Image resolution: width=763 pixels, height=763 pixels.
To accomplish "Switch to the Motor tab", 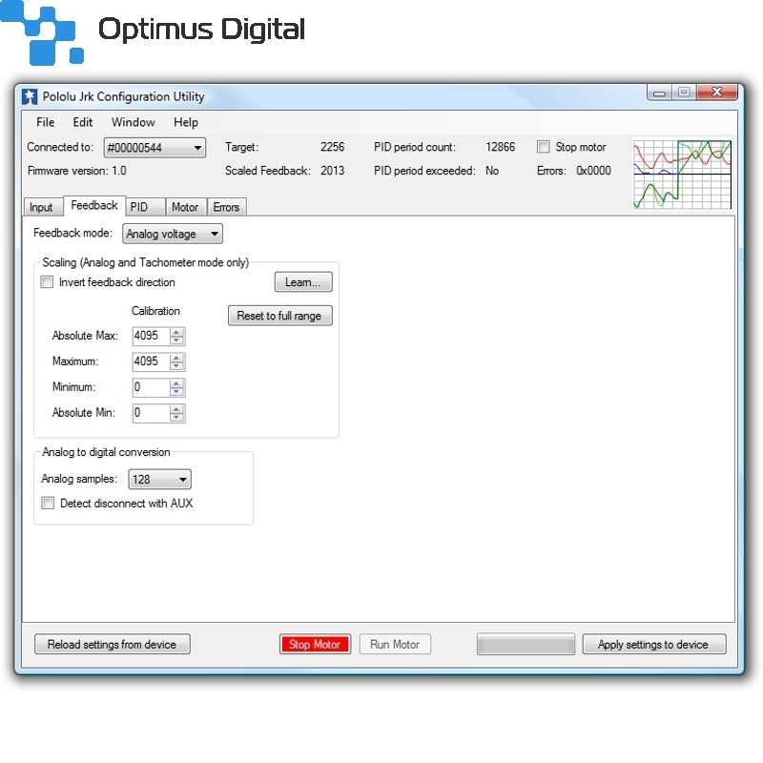I will tap(185, 207).
